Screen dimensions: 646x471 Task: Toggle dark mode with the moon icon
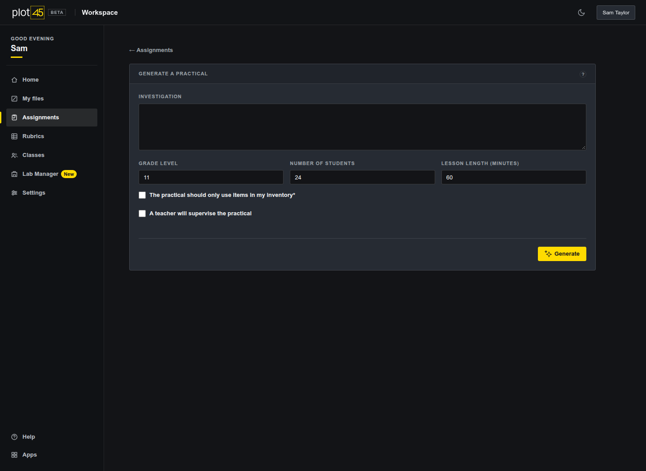[x=581, y=13]
